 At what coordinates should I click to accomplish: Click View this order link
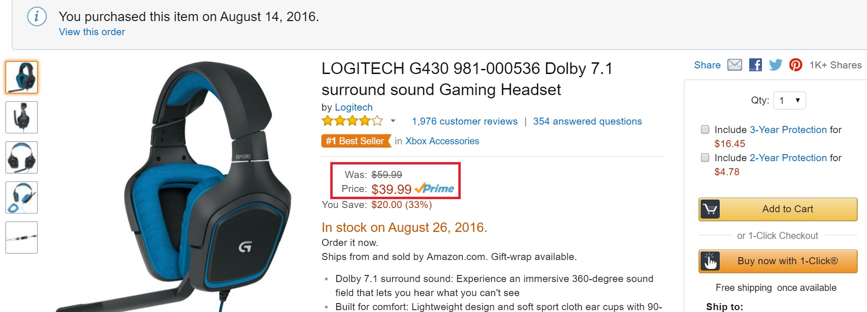[x=92, y=32]
